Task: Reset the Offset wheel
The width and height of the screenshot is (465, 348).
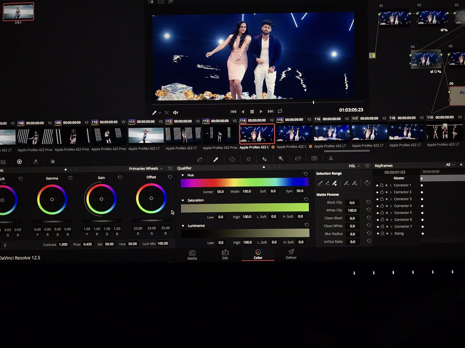Action: click(170, 177)
